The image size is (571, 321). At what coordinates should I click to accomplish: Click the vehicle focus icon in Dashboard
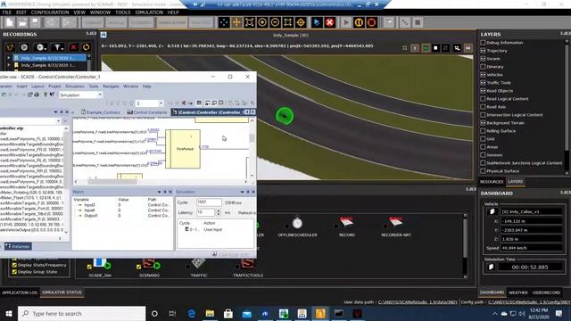492,211
